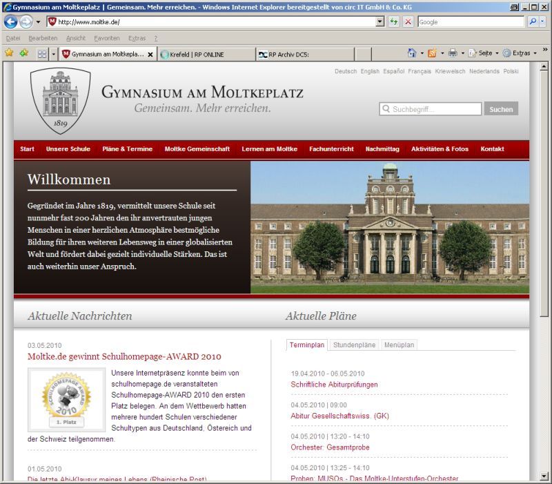
Task: Click the Add to Favorites icon
Action: [x=23, y=53]
